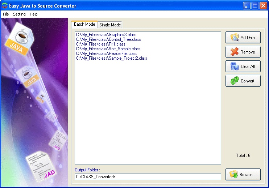Click the Total : 6 count text
The image size is (269, 188).
(243, 155)
